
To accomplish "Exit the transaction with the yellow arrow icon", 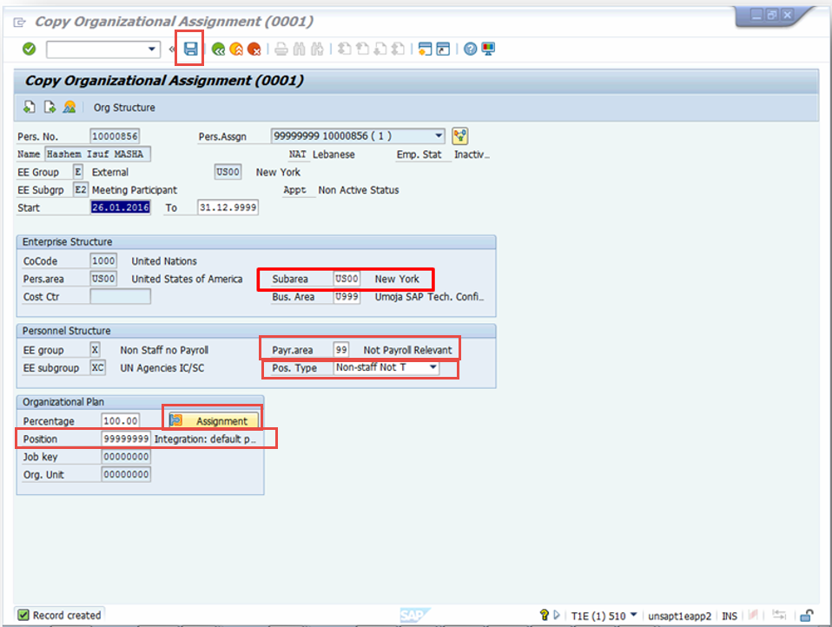I will (236, 49).
